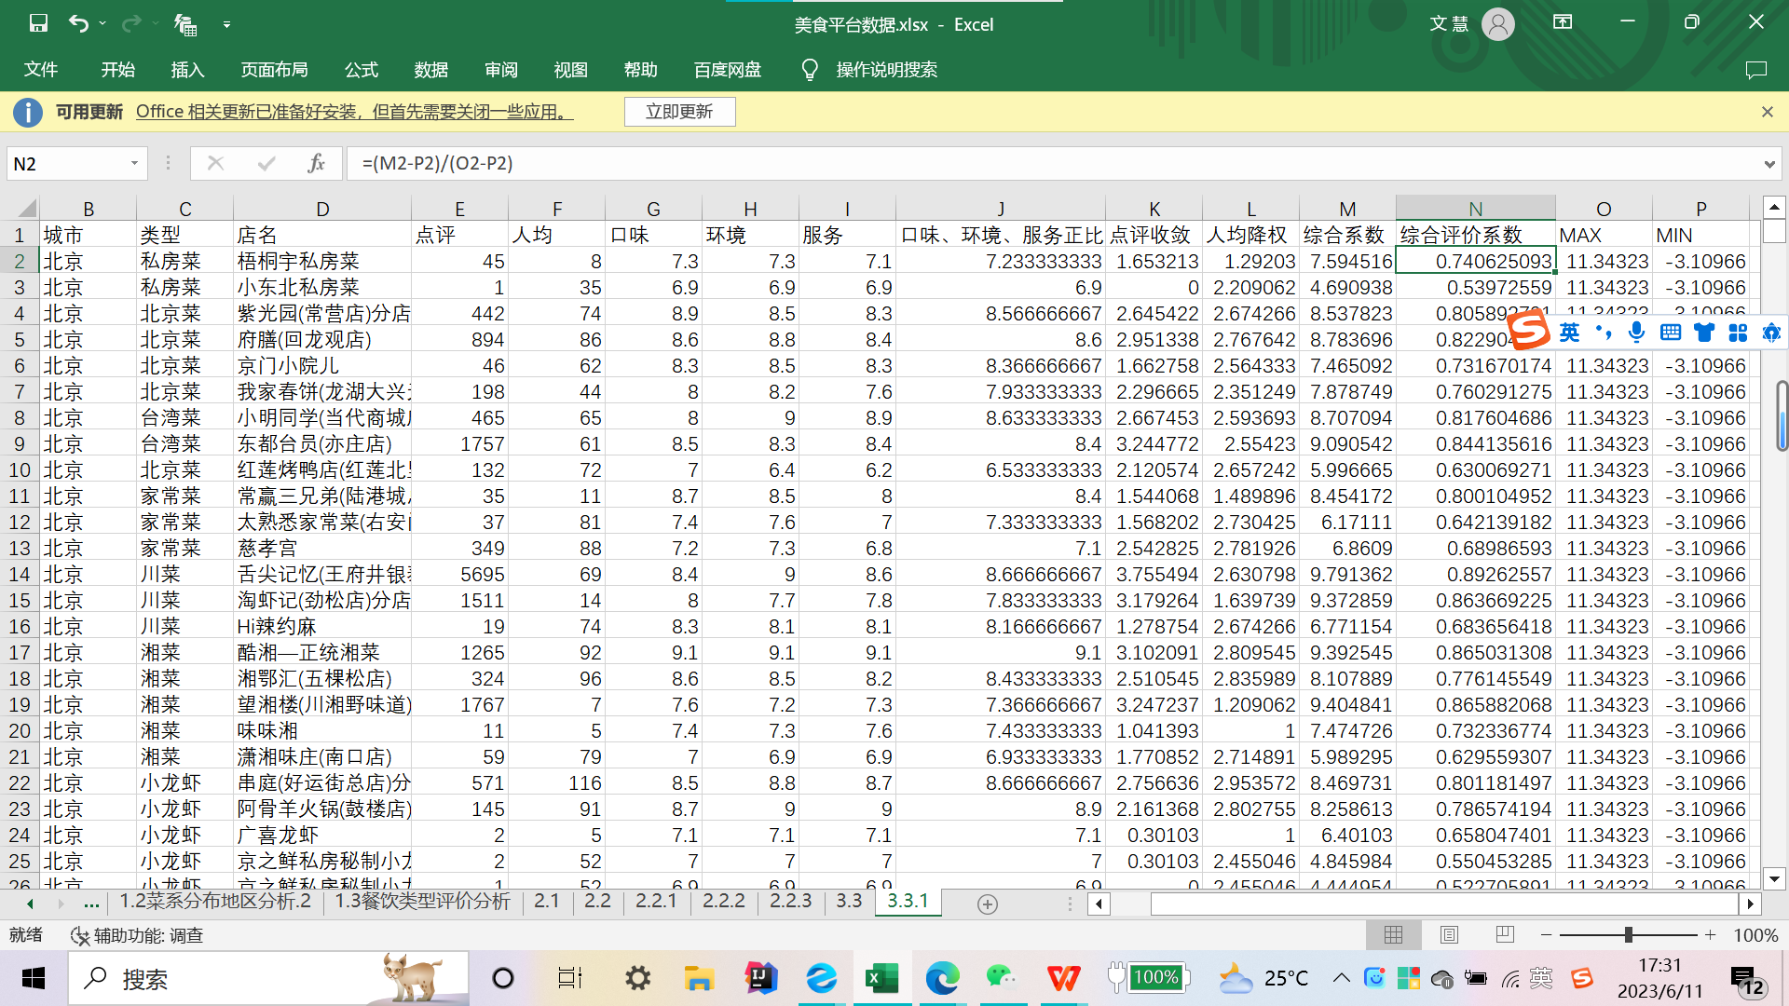Switch to Page Break Preview view
Screen dimensions: 1789x1006
tap(1504, 935)
